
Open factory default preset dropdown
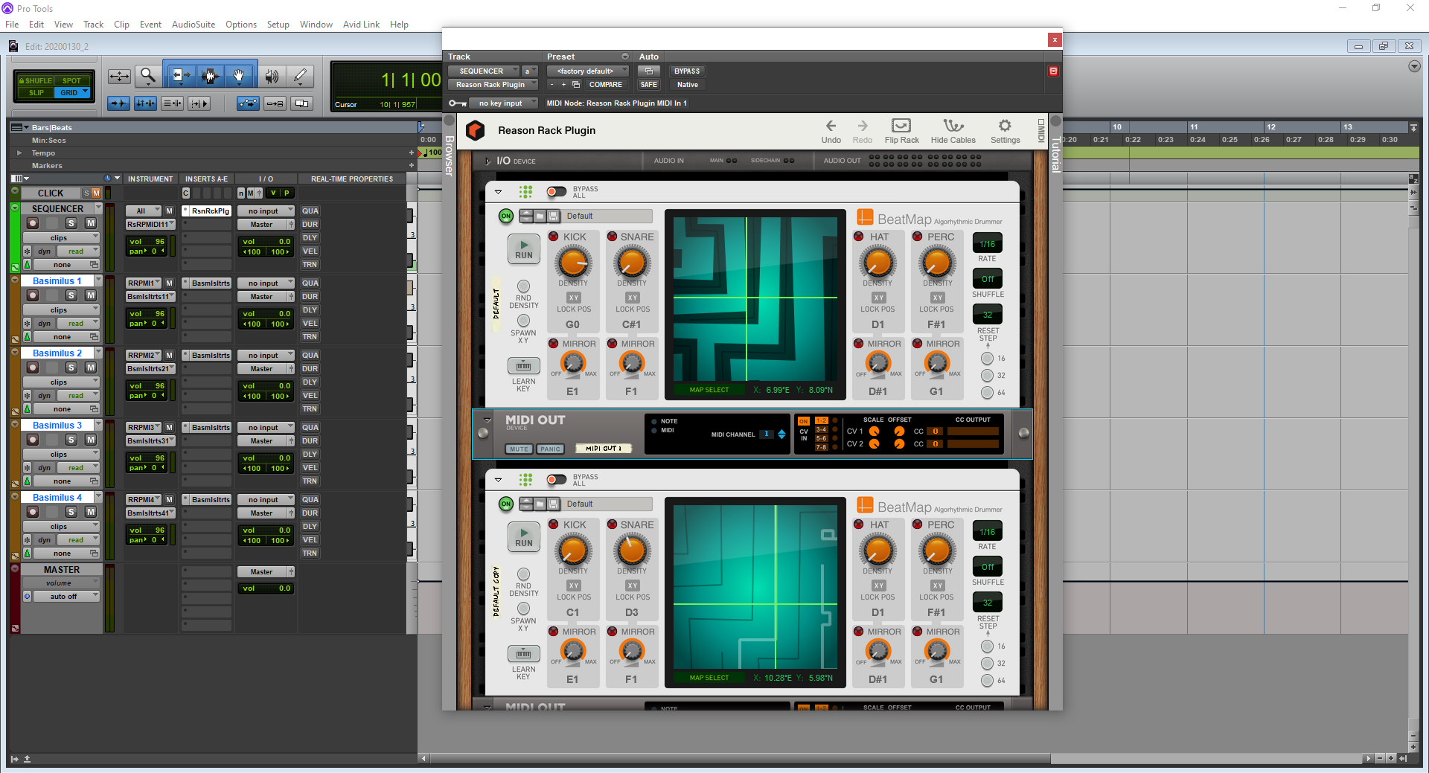pos(587,71)
